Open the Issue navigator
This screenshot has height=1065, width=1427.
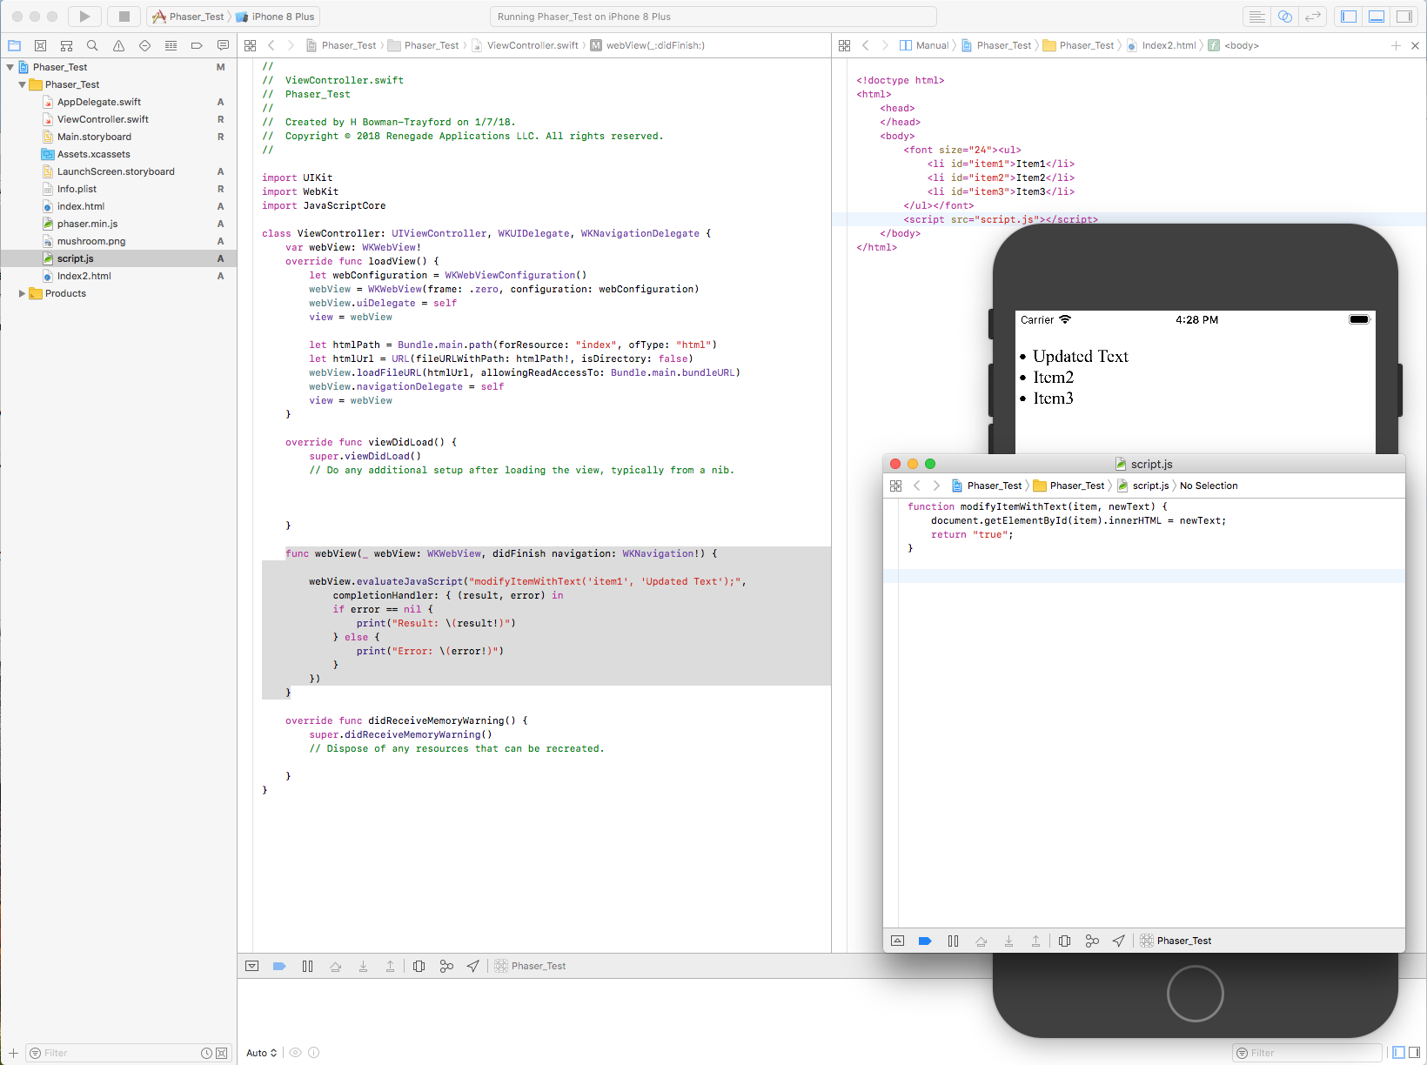[x=118, y=45]
